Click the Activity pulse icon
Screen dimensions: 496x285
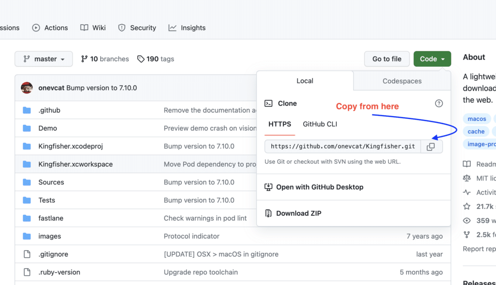(x=466, y=192)
